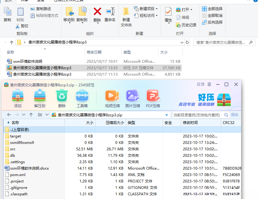Click the search magnifier in 好压

coord(226,115)
